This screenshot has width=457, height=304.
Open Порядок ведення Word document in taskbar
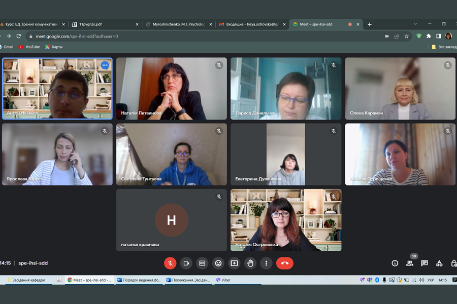139,280
